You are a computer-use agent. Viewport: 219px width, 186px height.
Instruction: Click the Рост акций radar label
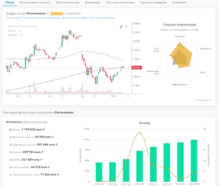156,50
